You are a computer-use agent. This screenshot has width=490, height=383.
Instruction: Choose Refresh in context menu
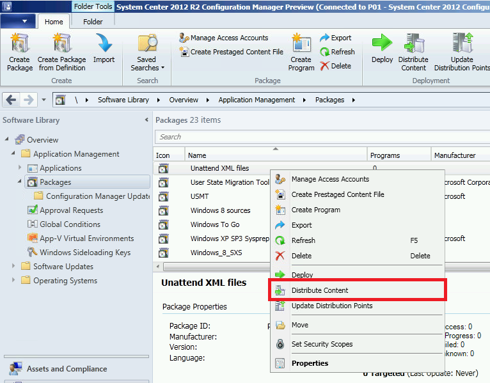[x=358, y=240]
